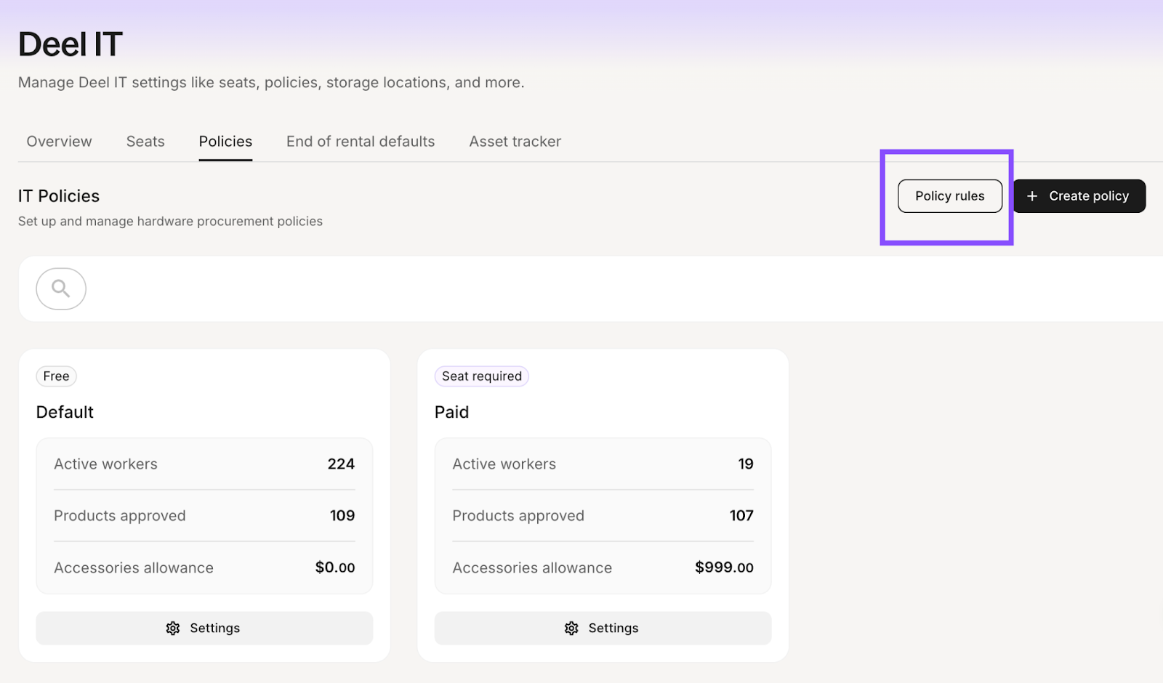Click the $999.00 accessories allowance value
This screenshot has width=1163, height=683.
click(724, 567)
